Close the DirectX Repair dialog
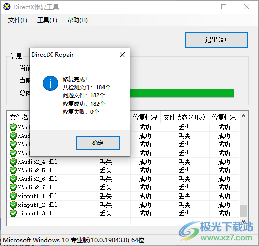 pyautogui.click(x=122, y=55)
